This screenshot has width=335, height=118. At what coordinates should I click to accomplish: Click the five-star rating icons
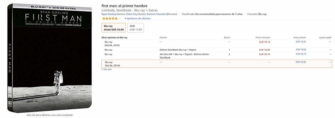110,18
